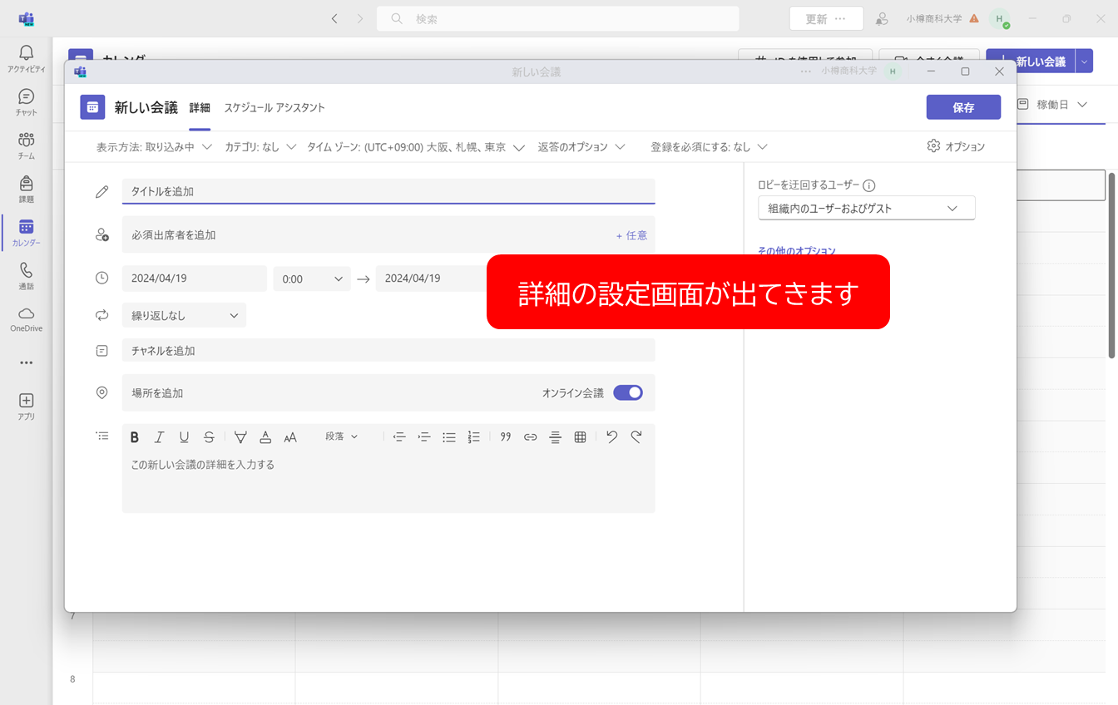Toggle italic formatting in meeting details
1118x705 pixels.
coord(159,437)
